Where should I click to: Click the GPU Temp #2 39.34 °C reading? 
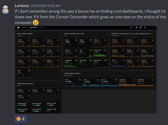pos(68,52)
